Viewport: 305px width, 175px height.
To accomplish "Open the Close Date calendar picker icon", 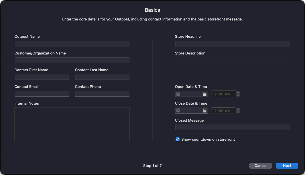I will [205, 111].
